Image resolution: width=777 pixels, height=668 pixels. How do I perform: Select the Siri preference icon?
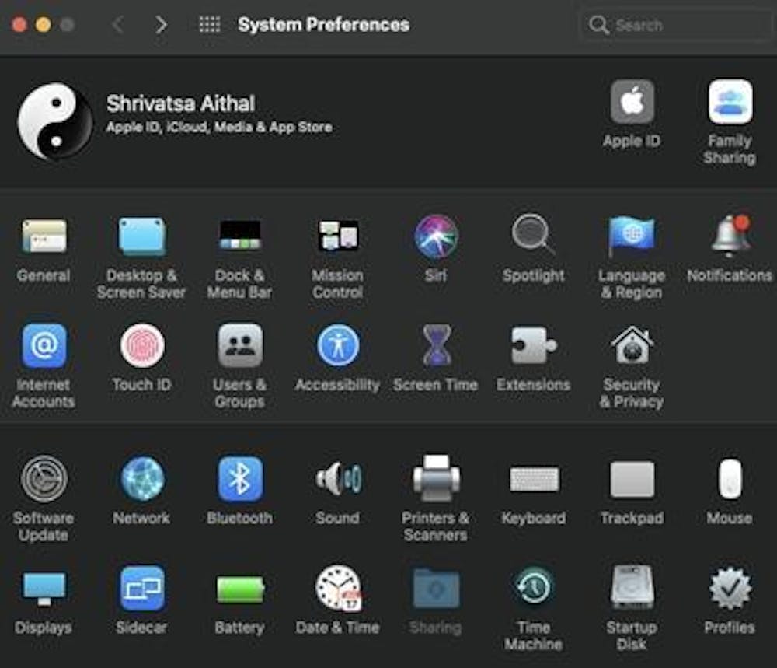click(435, 237)
